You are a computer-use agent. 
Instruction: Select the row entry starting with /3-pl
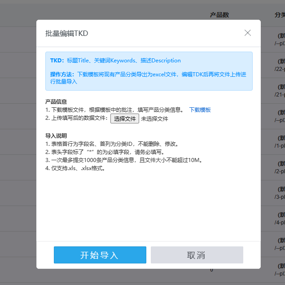(280, 197)
